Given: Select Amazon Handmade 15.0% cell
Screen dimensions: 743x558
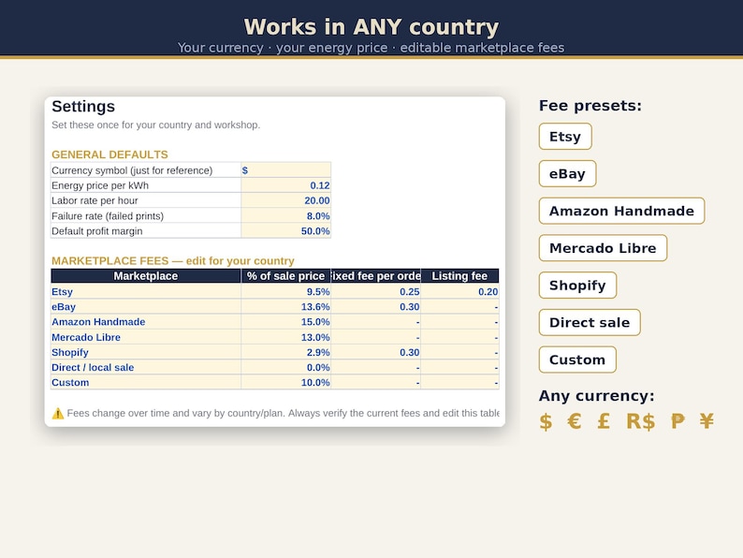Looking at the screenshot, I should tap(285, 322).
